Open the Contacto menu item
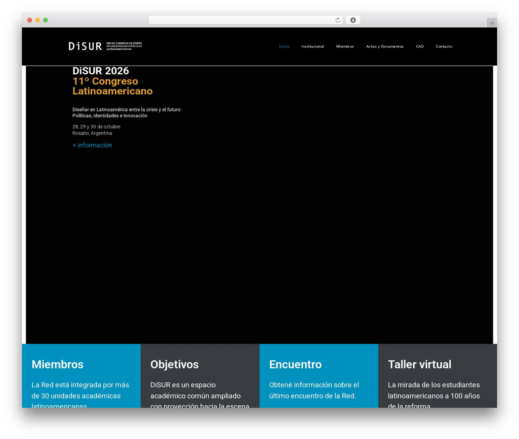Viewport: 519px width, 439px height. (444, 47)
